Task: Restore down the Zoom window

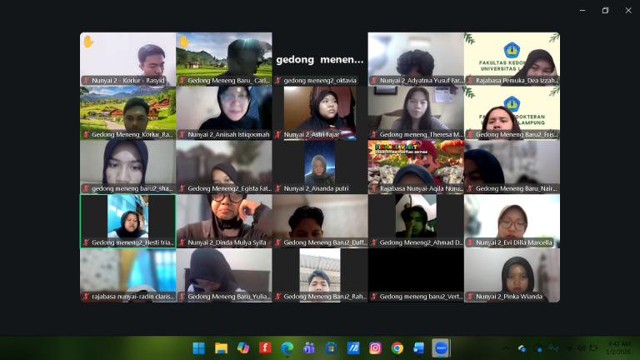Action: coord(605,10)
